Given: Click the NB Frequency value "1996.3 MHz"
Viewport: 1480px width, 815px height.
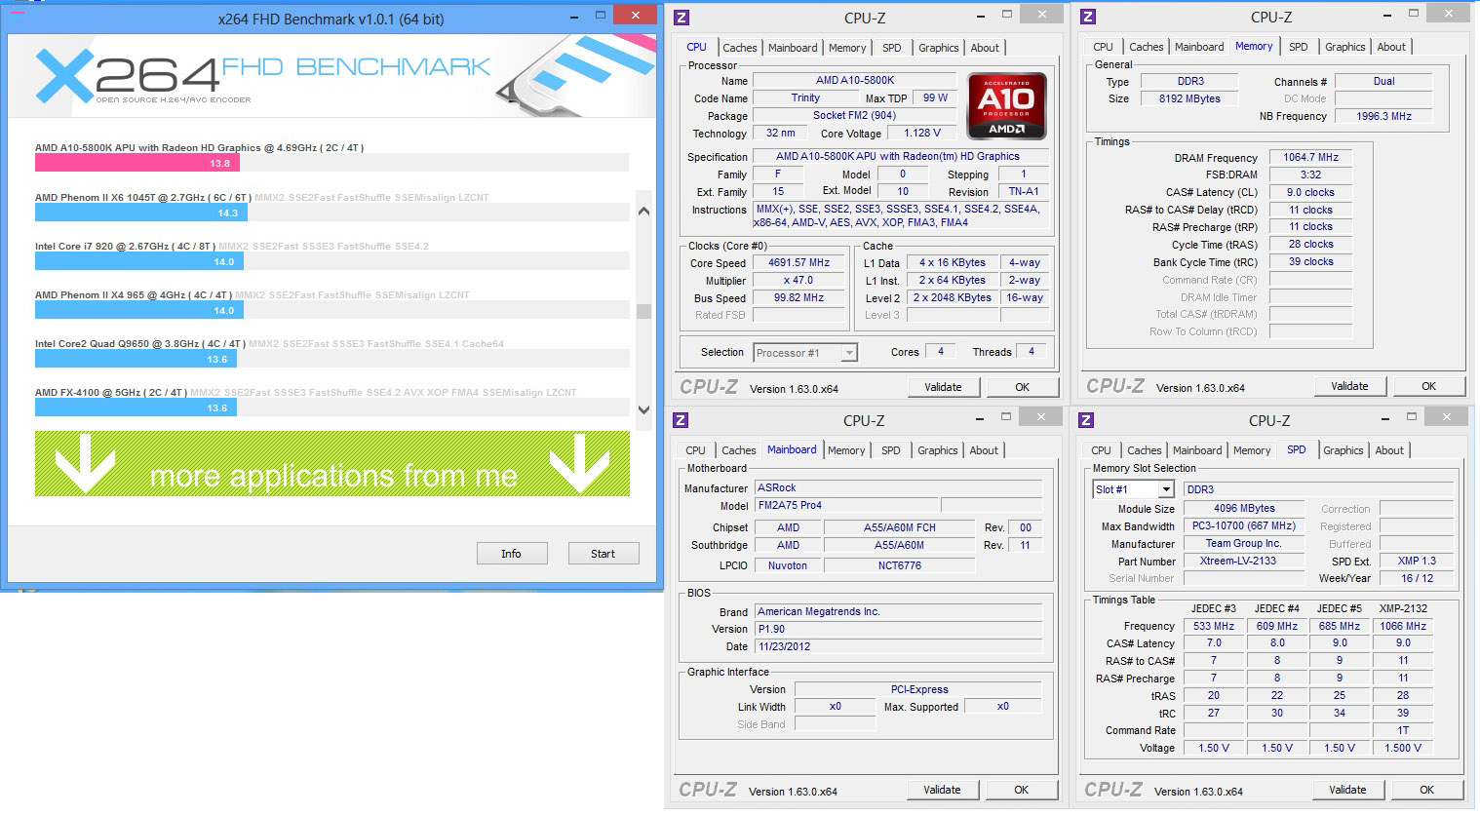Looking at the screenshot, I should click(1383, 116).
